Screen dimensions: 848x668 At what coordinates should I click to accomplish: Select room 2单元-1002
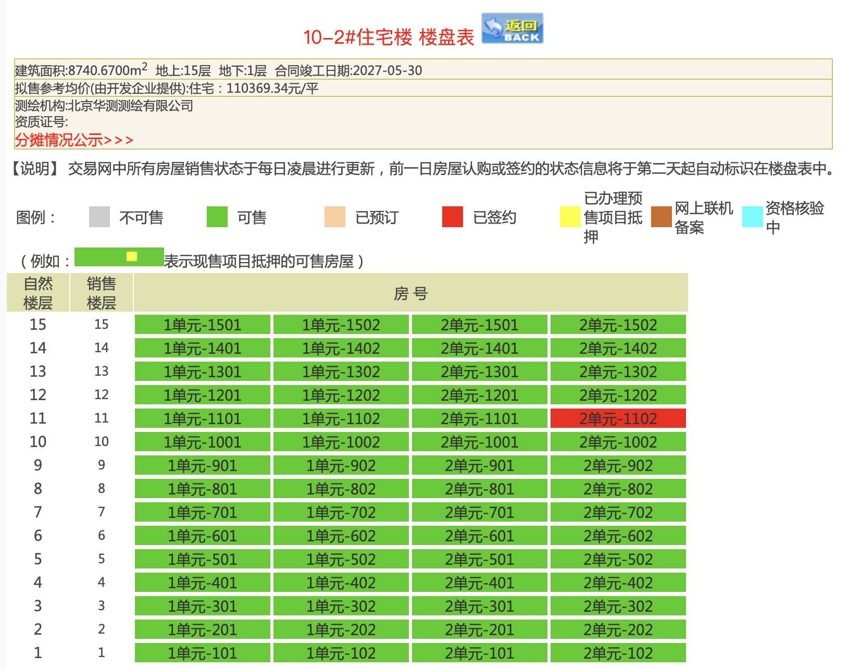618,442
